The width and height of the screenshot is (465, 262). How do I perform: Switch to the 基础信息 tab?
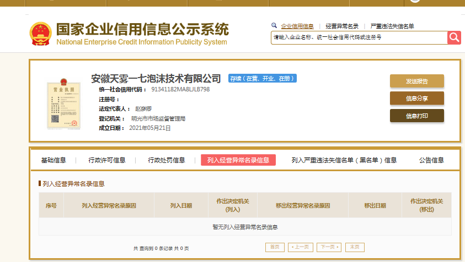(x=54, y=160)
